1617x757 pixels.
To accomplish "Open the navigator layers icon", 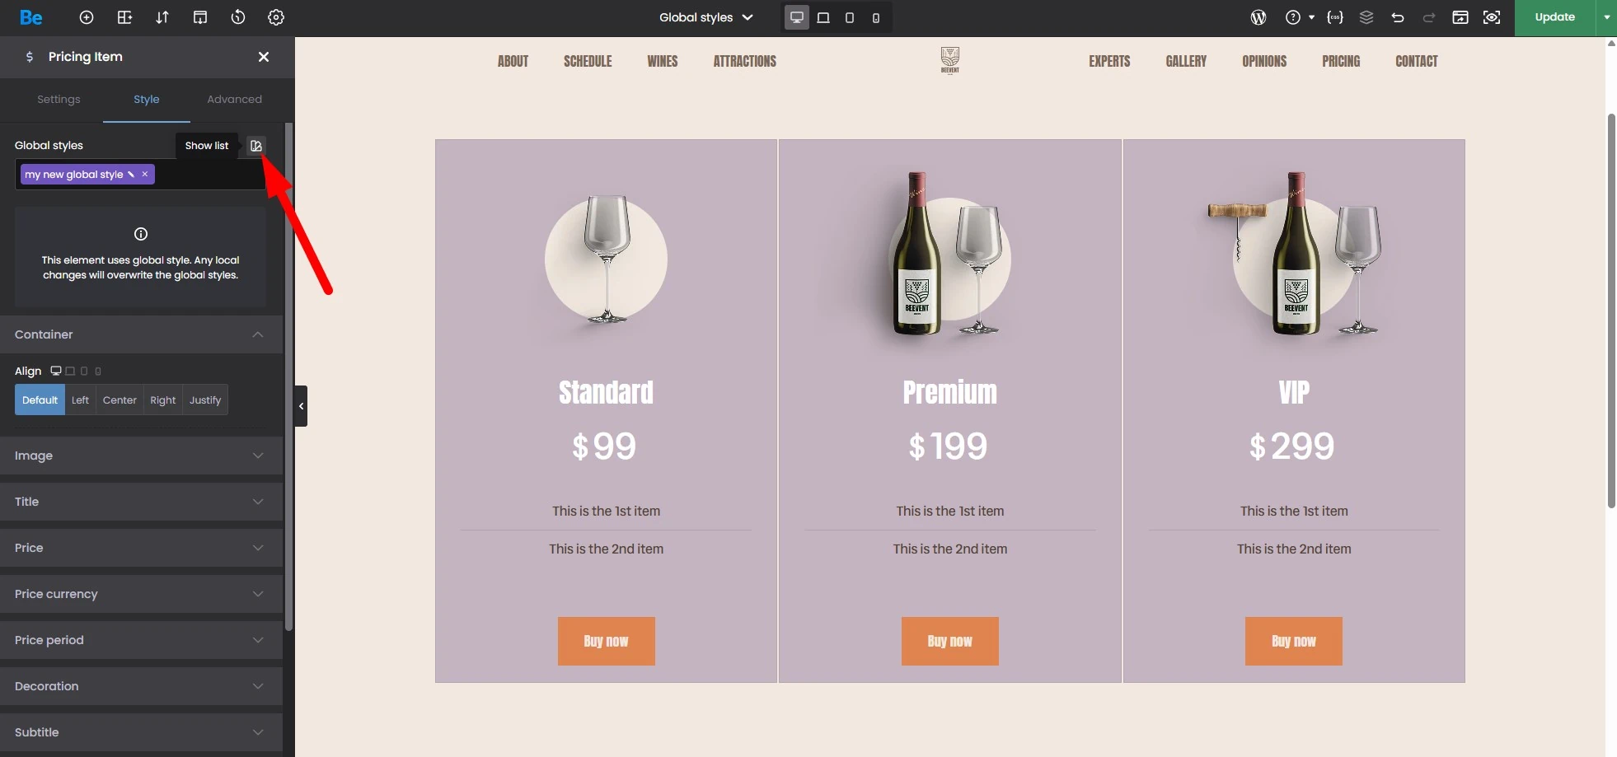I will coord(1366,17).
